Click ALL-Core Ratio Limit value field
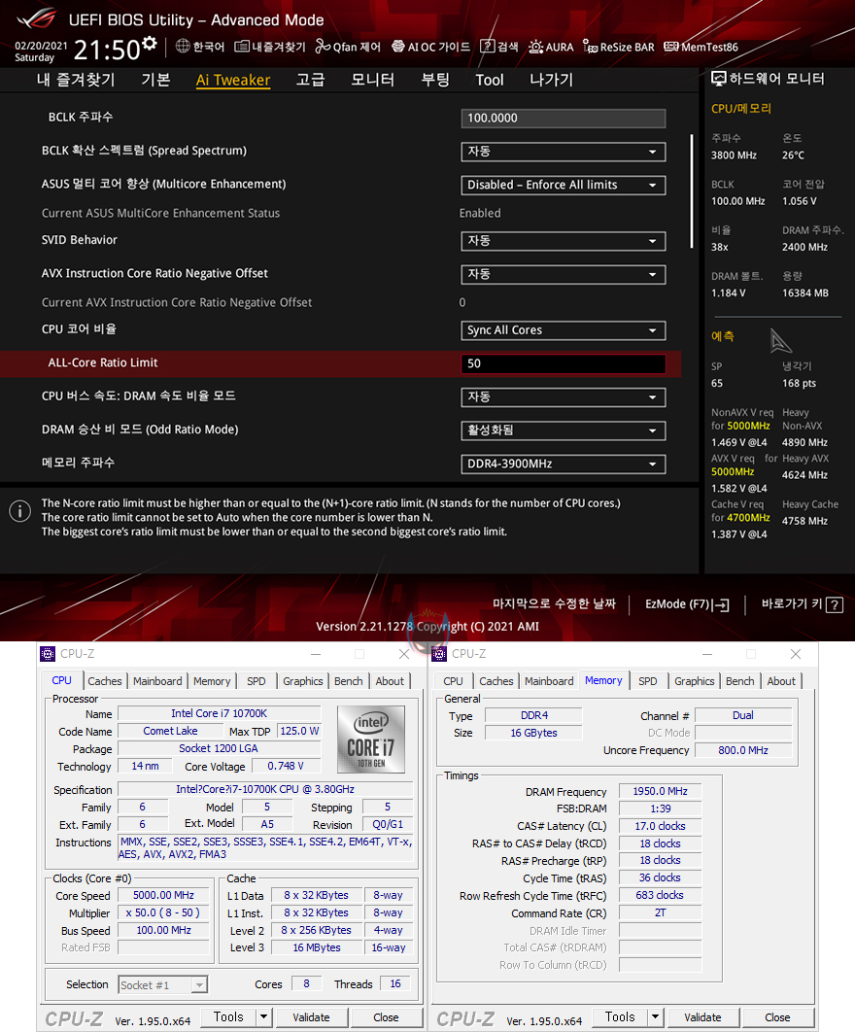This screenshot has height=1032, width=855. coord(563,364)
